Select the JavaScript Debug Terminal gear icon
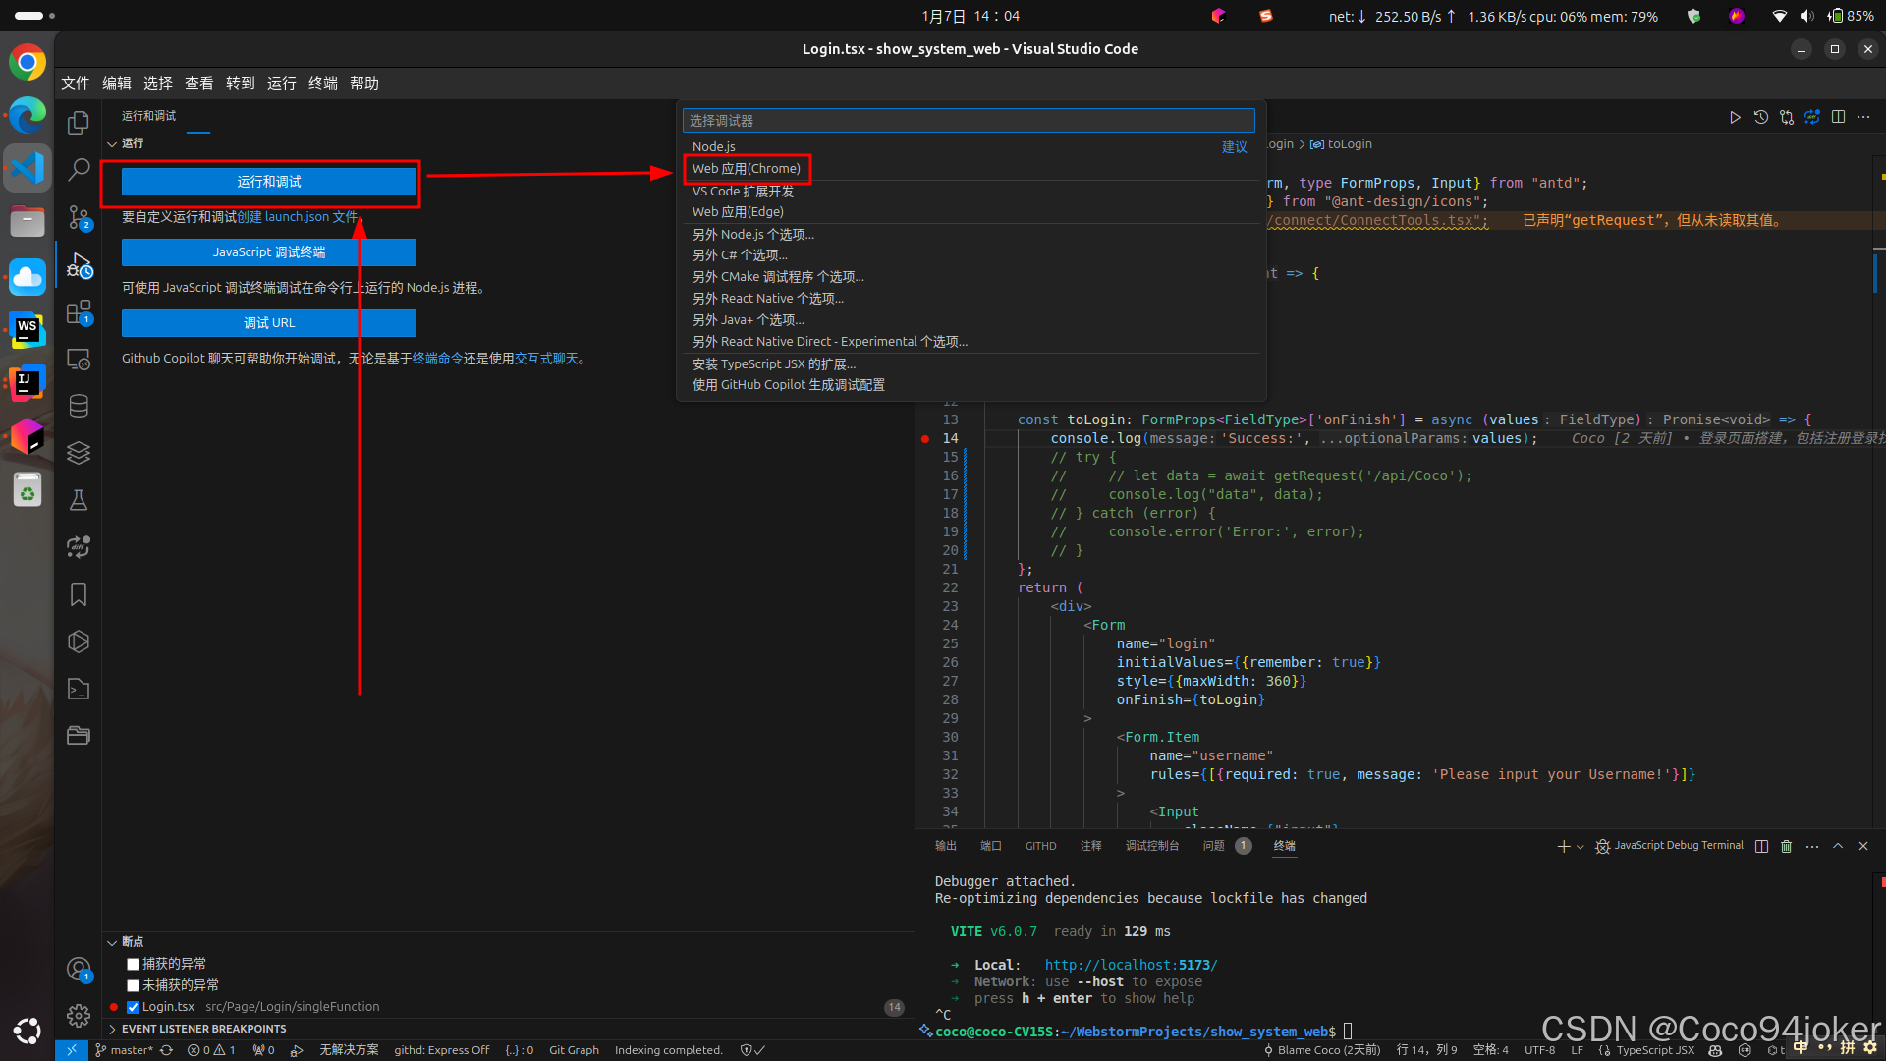1886x1061 pixels. tap(1602, 846)
